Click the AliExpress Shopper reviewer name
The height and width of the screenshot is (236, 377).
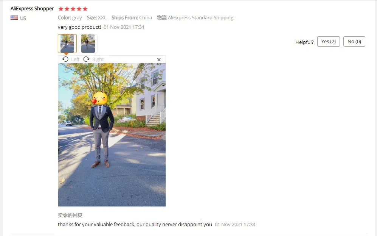pos(32,9)
